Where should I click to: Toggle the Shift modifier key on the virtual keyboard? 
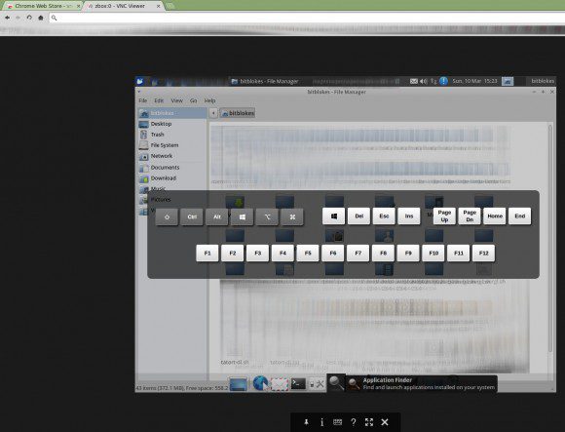point(167,216)
